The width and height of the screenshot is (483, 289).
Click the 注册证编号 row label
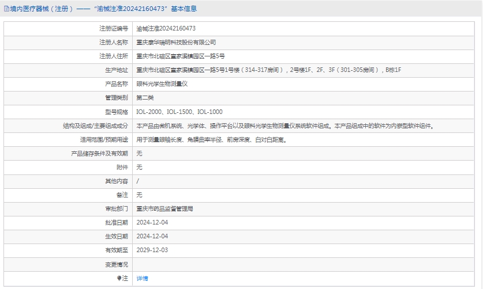113,28
